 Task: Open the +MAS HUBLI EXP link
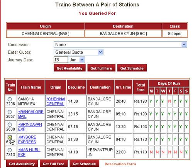29,152
